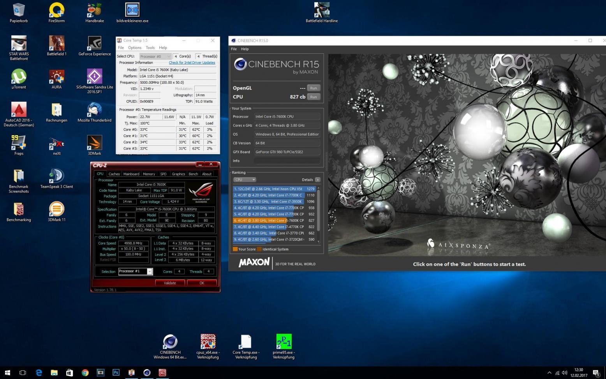Select the AutoCAD 2016 shortcut
Viewport: 606px width, 379px height.
coord(19,114)
